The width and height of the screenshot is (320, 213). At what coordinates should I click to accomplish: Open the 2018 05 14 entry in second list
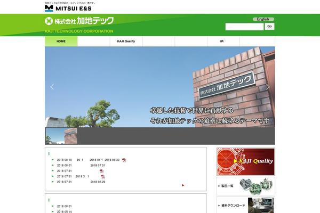point(65,211)
